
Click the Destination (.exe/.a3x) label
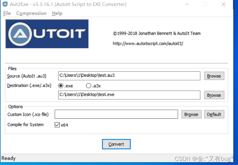pos(29,85)
